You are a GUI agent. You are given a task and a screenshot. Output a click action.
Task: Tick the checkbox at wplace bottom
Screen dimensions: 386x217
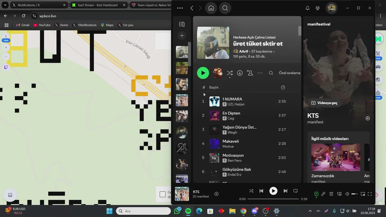coord(163,194)
